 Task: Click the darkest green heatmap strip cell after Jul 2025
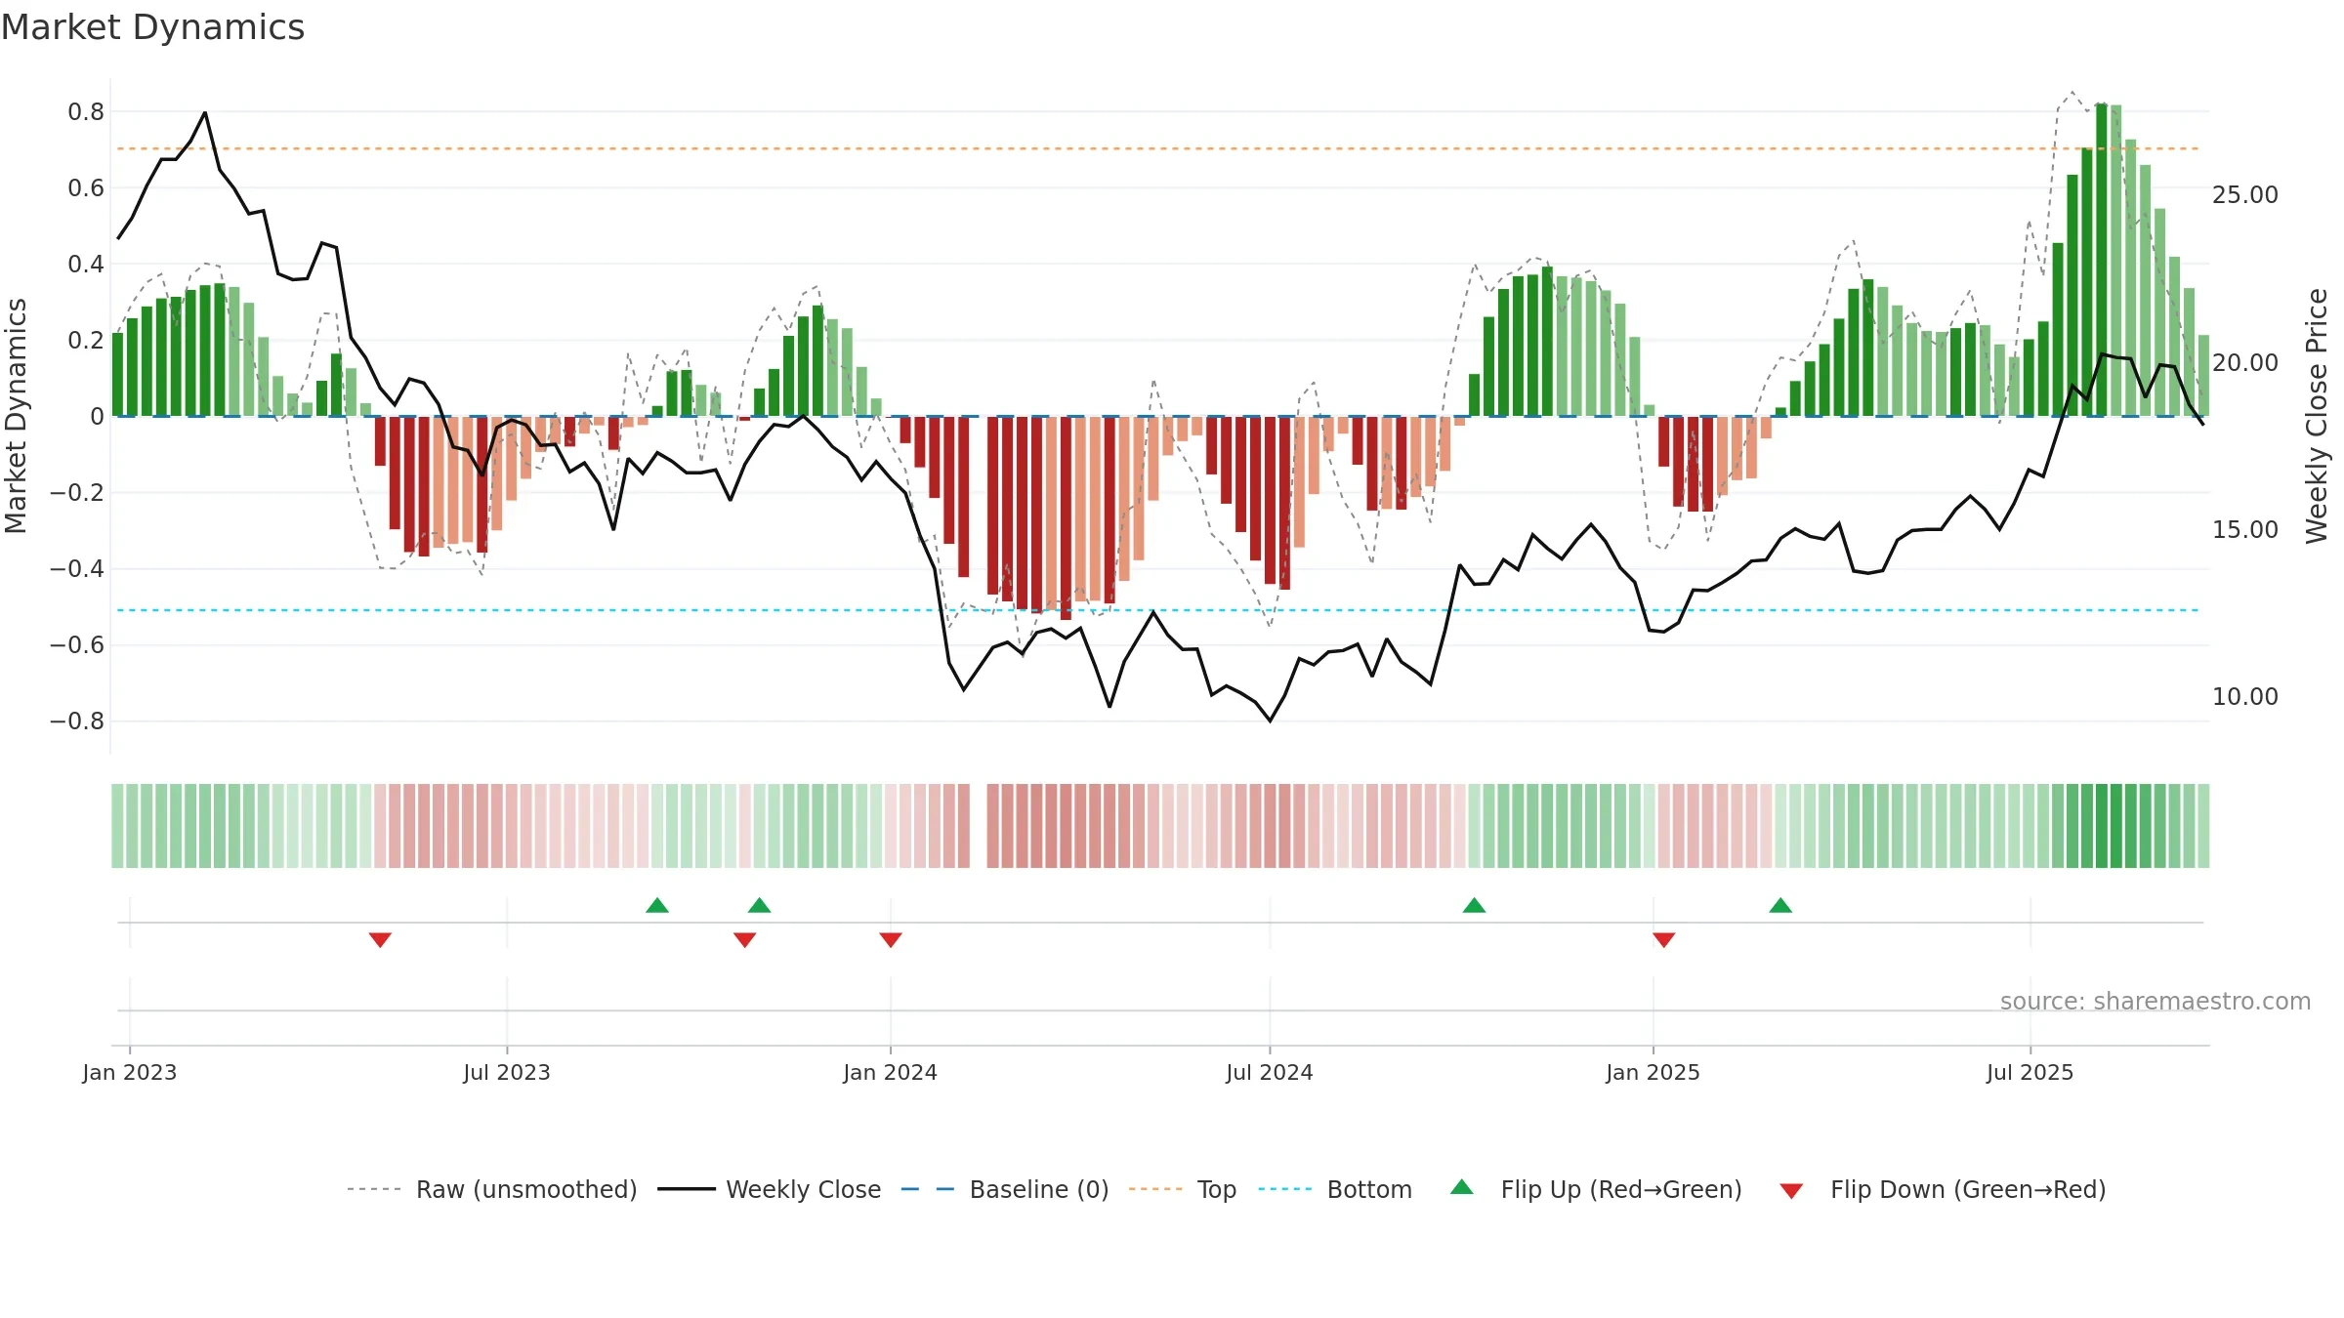coord(2102,826)
